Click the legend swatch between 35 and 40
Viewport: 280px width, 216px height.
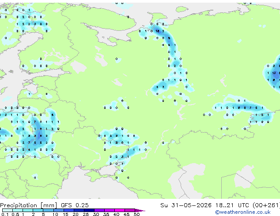click(110, 210)
